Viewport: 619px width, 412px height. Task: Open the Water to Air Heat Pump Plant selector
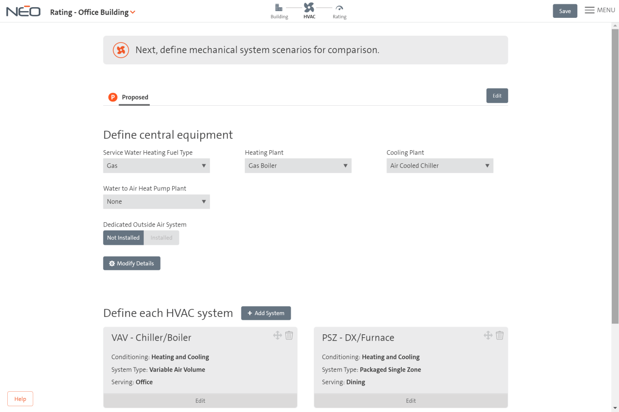coord(156,201)
